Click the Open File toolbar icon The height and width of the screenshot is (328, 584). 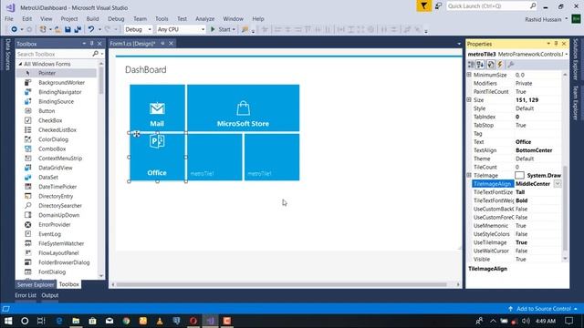pyautogui.click(x=57, y=29)
